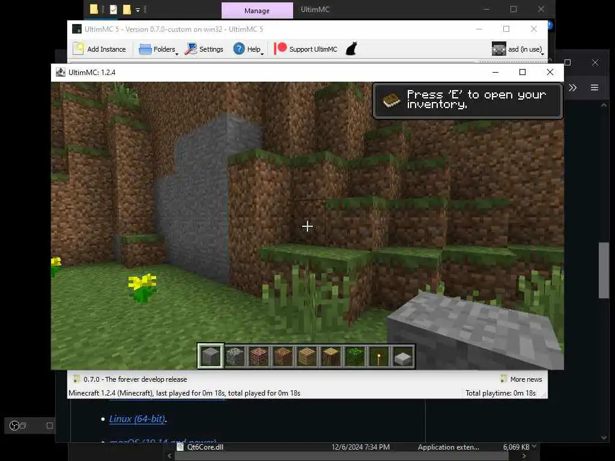
Task: Click the browser hamburger menu icon
Action: tap(595, 88)
